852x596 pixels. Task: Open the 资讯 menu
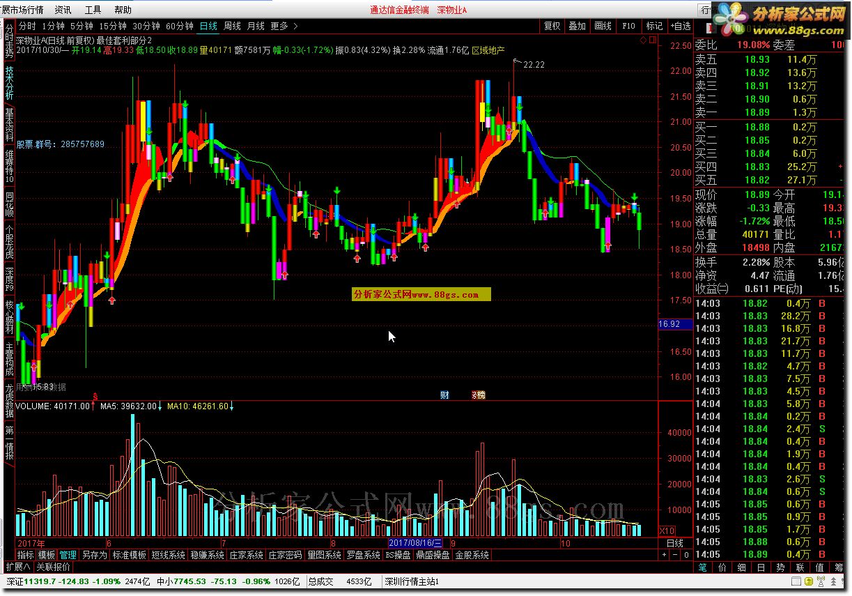click(63, 10)
